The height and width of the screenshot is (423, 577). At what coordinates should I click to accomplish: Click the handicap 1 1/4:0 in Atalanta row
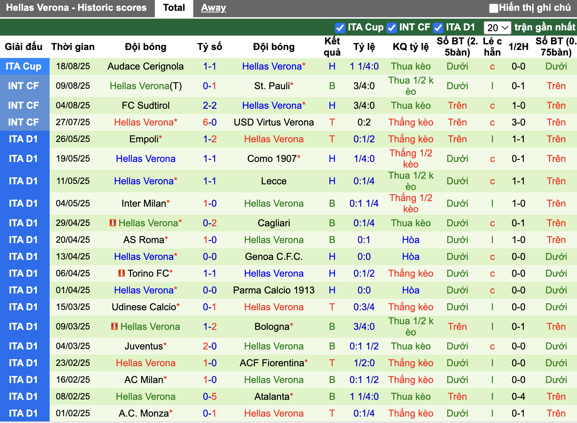[x=364, y=397]
